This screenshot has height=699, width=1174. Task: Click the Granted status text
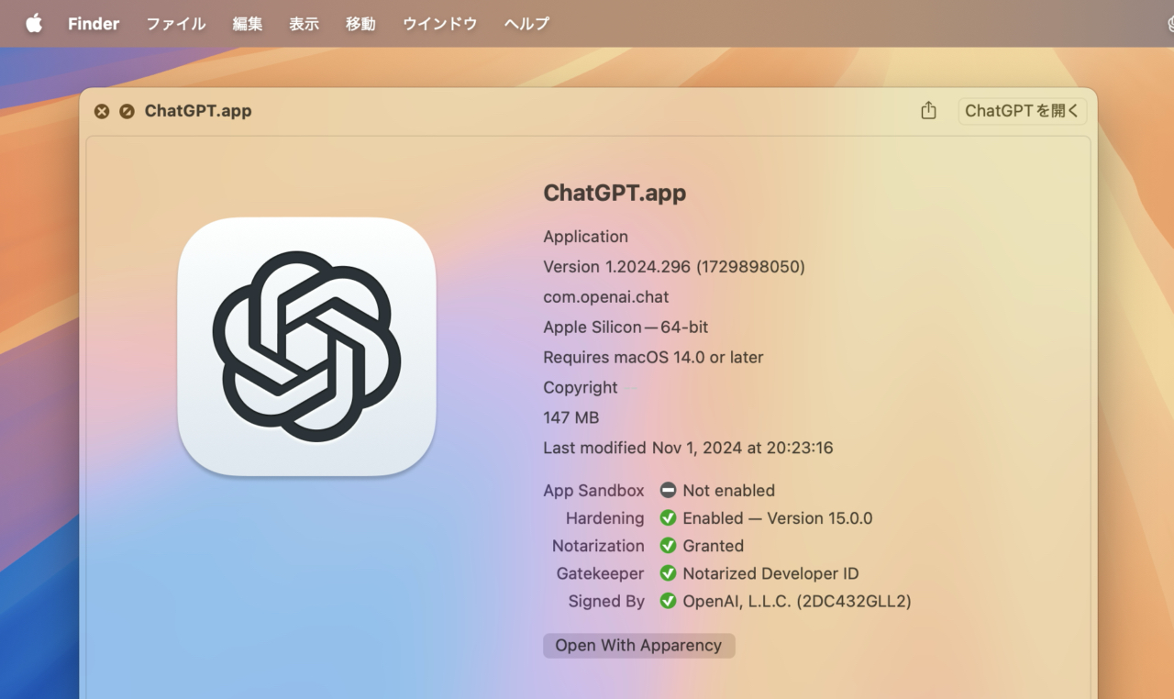coord(714,546)
